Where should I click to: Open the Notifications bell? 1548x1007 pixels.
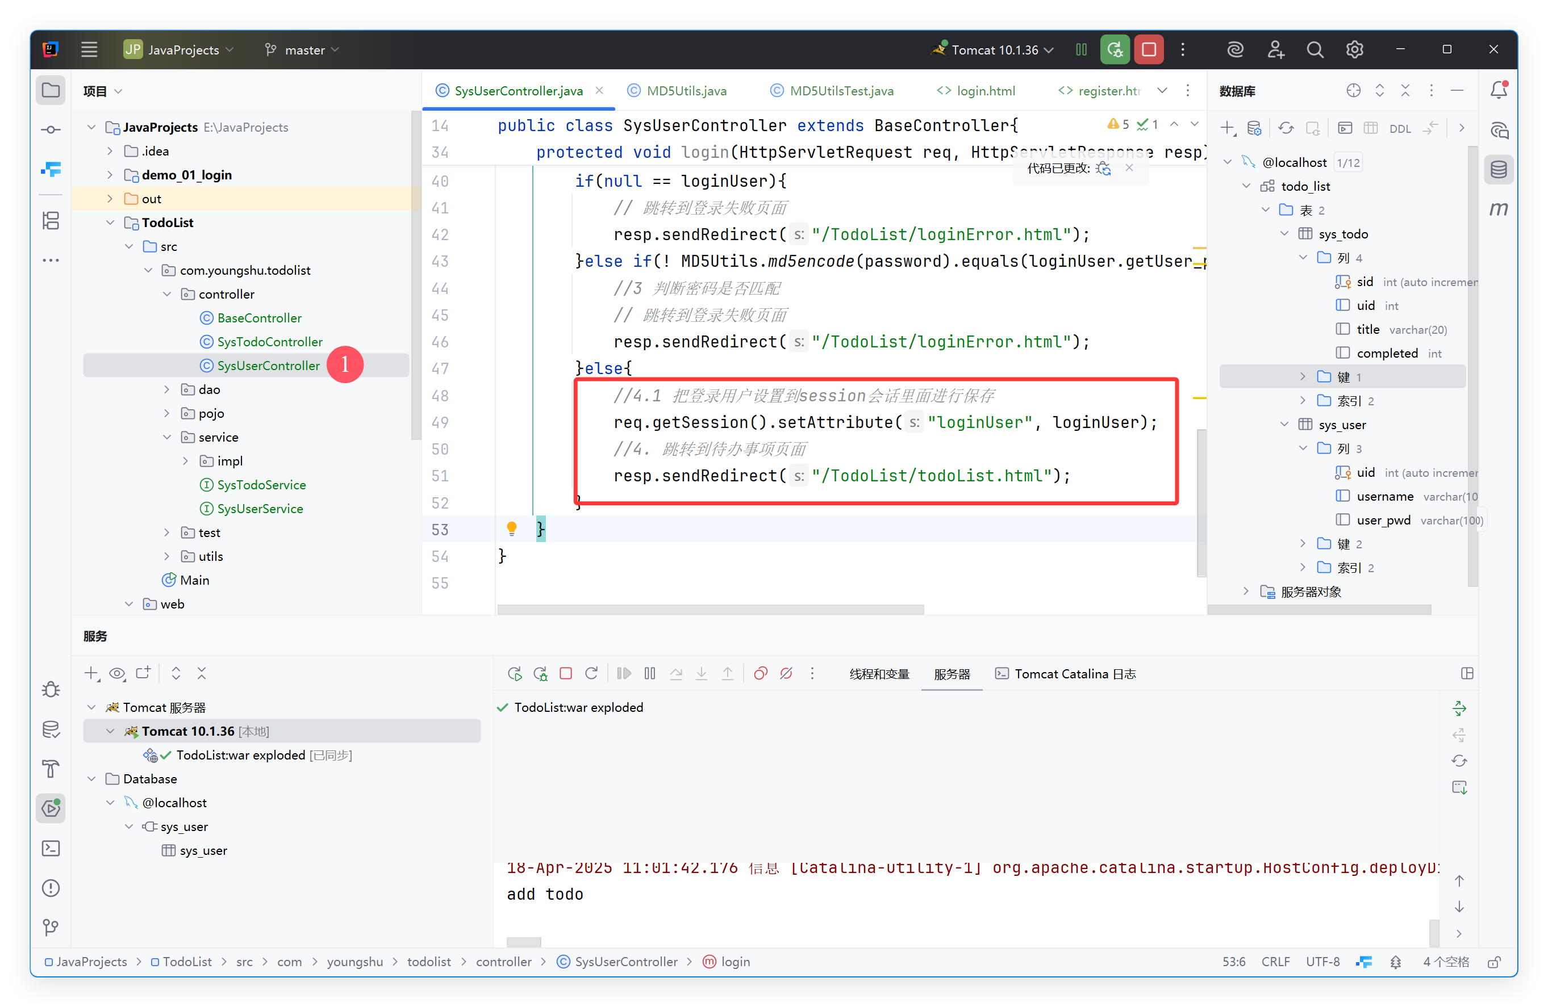(x=1499, y=90)
